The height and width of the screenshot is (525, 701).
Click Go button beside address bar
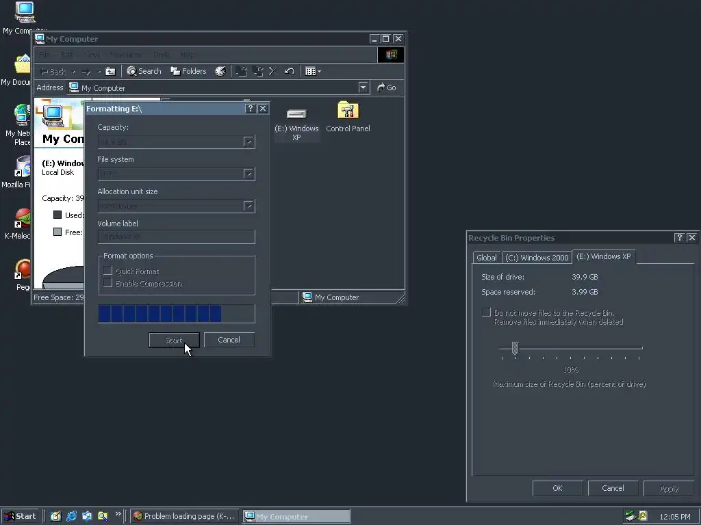tap(387, 87)
